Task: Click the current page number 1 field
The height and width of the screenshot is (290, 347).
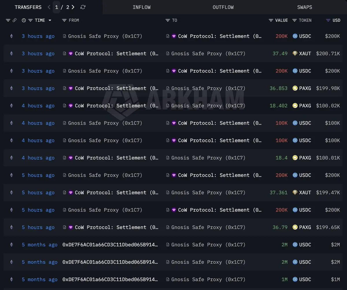Action: 57,7
